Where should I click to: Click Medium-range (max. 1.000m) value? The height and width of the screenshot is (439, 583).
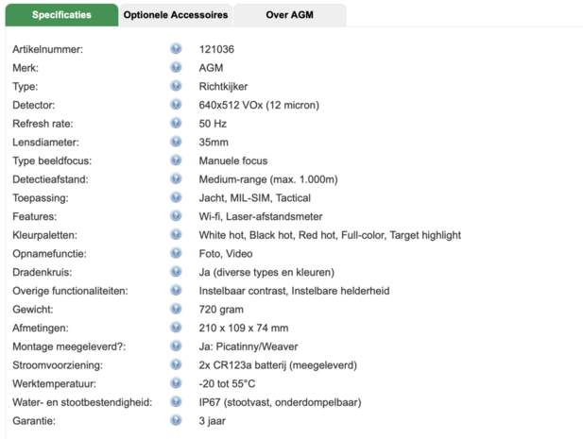point(268,179)
